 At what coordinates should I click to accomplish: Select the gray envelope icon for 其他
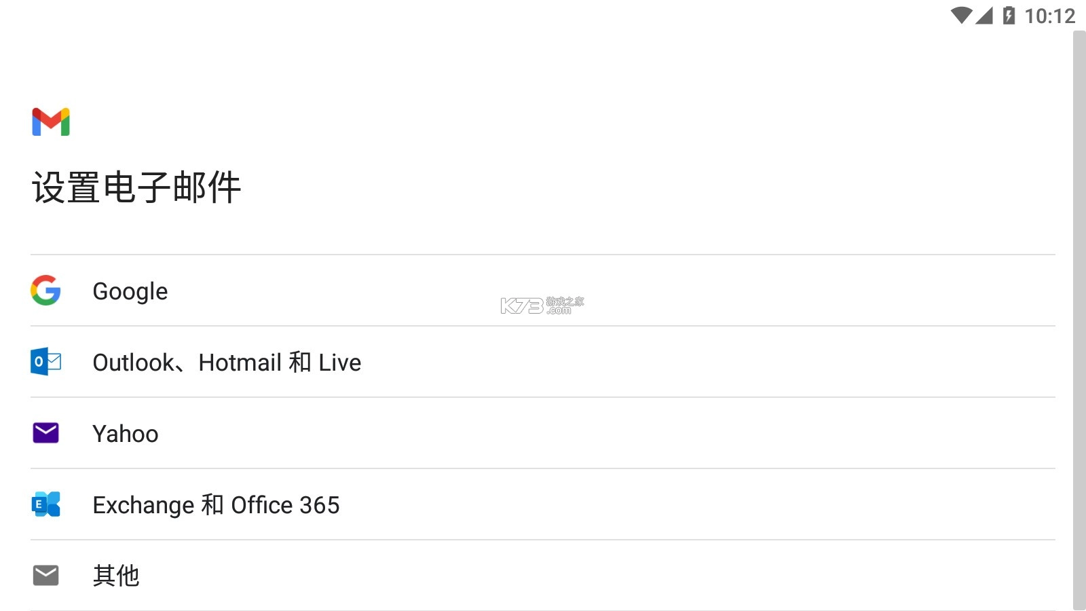45,575
